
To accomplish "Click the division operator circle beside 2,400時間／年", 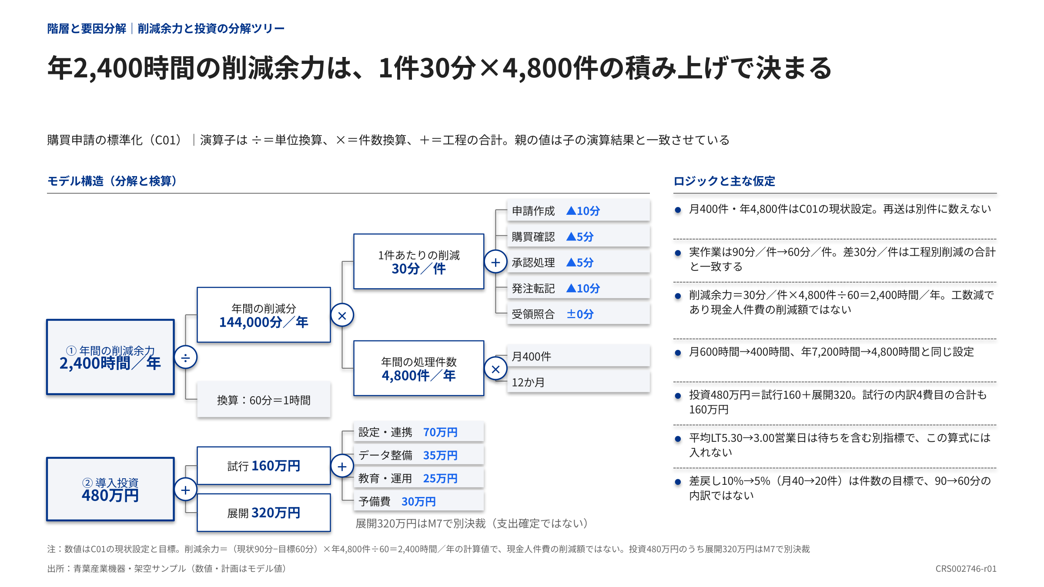I will click(186, 357).
